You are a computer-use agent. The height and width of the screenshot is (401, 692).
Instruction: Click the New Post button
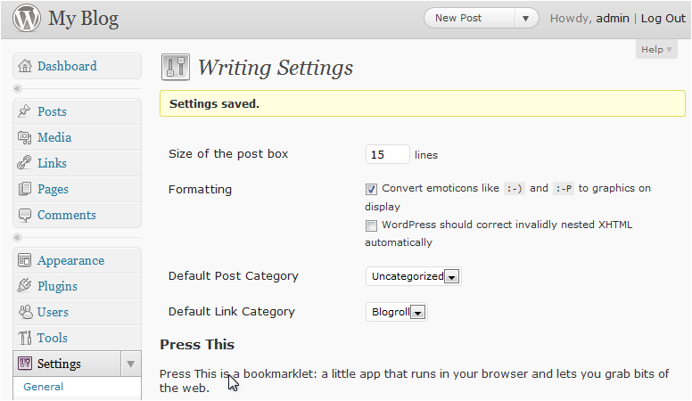coord(470,18)
